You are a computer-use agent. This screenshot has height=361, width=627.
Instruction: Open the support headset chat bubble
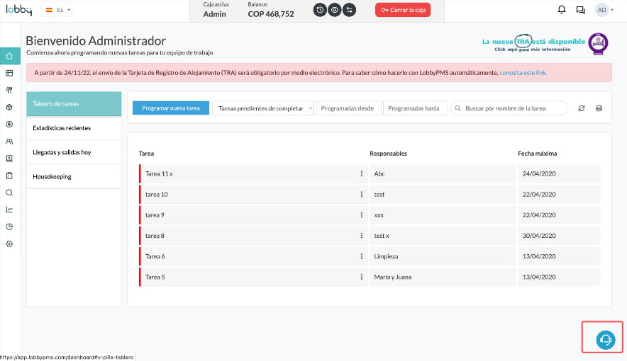605,340
